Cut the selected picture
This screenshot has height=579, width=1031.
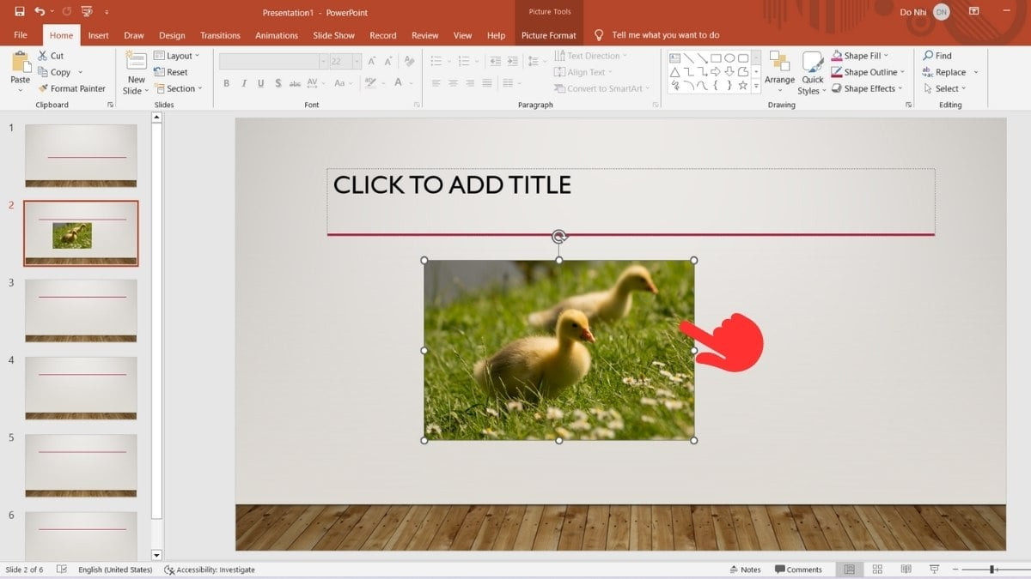coord(51,56)
